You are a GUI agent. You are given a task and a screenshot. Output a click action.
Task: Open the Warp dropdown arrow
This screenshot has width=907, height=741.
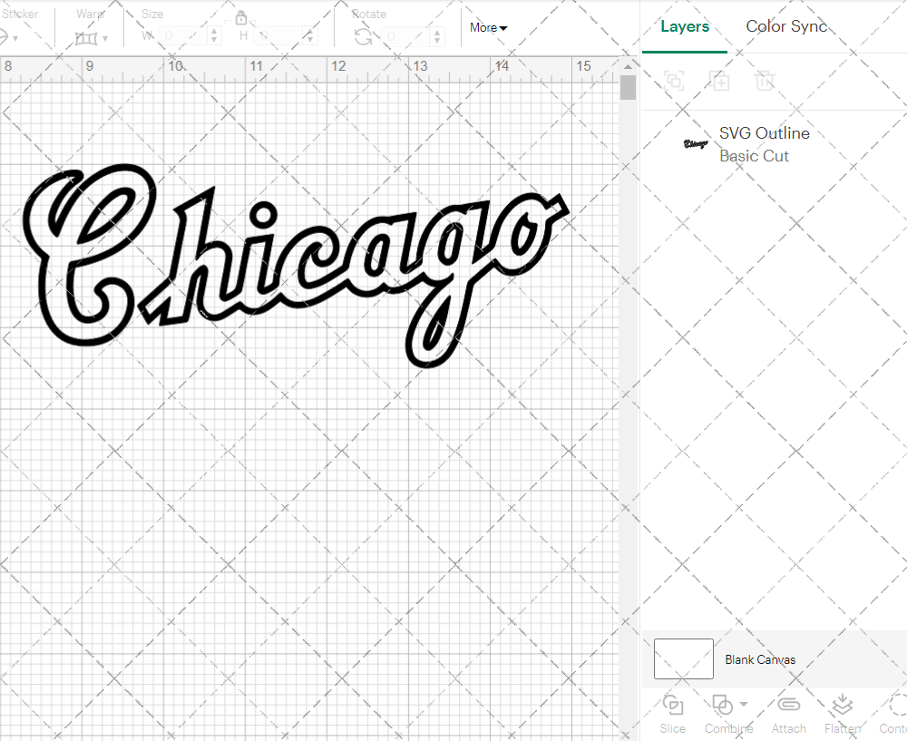pyautogui.click(x=105, y=39)
